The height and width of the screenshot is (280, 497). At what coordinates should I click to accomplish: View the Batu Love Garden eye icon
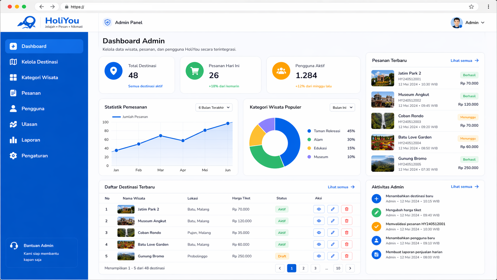click(319, 244)
